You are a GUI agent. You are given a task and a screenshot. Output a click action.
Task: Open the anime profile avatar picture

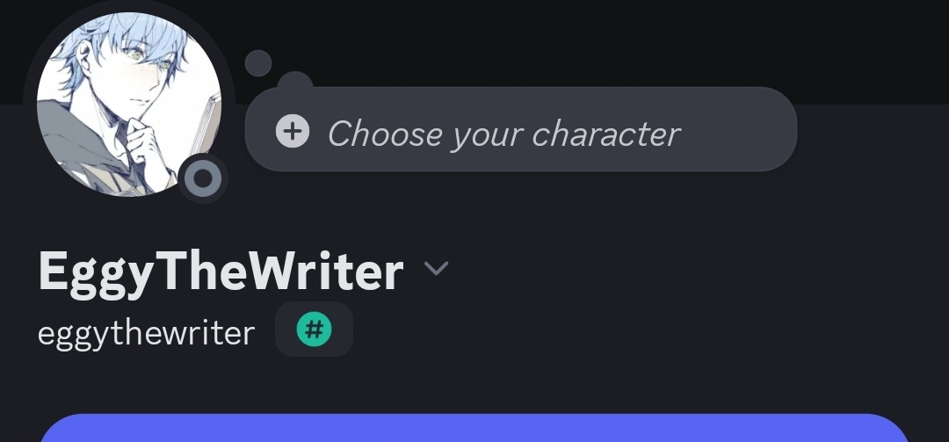point(128,104)
